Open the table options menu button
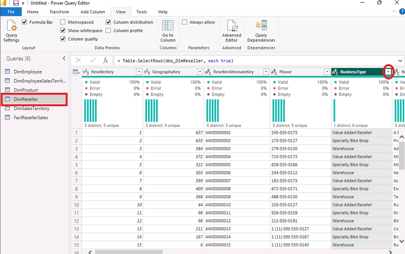This screenshot has height=254, width=405. pos(76,72)
